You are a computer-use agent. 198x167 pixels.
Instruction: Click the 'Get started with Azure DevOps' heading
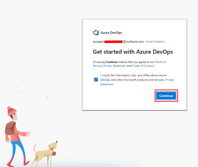[133, 52]
